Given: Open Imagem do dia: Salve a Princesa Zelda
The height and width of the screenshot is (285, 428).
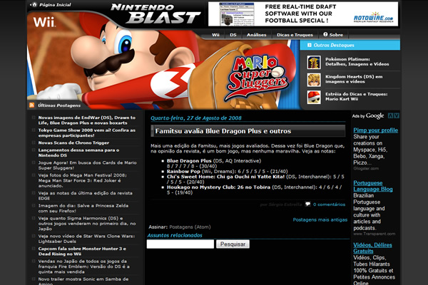Looking at the screenshot, I should [x=83, y=208].
